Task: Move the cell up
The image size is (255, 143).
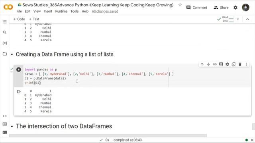Action: point(202,64)
